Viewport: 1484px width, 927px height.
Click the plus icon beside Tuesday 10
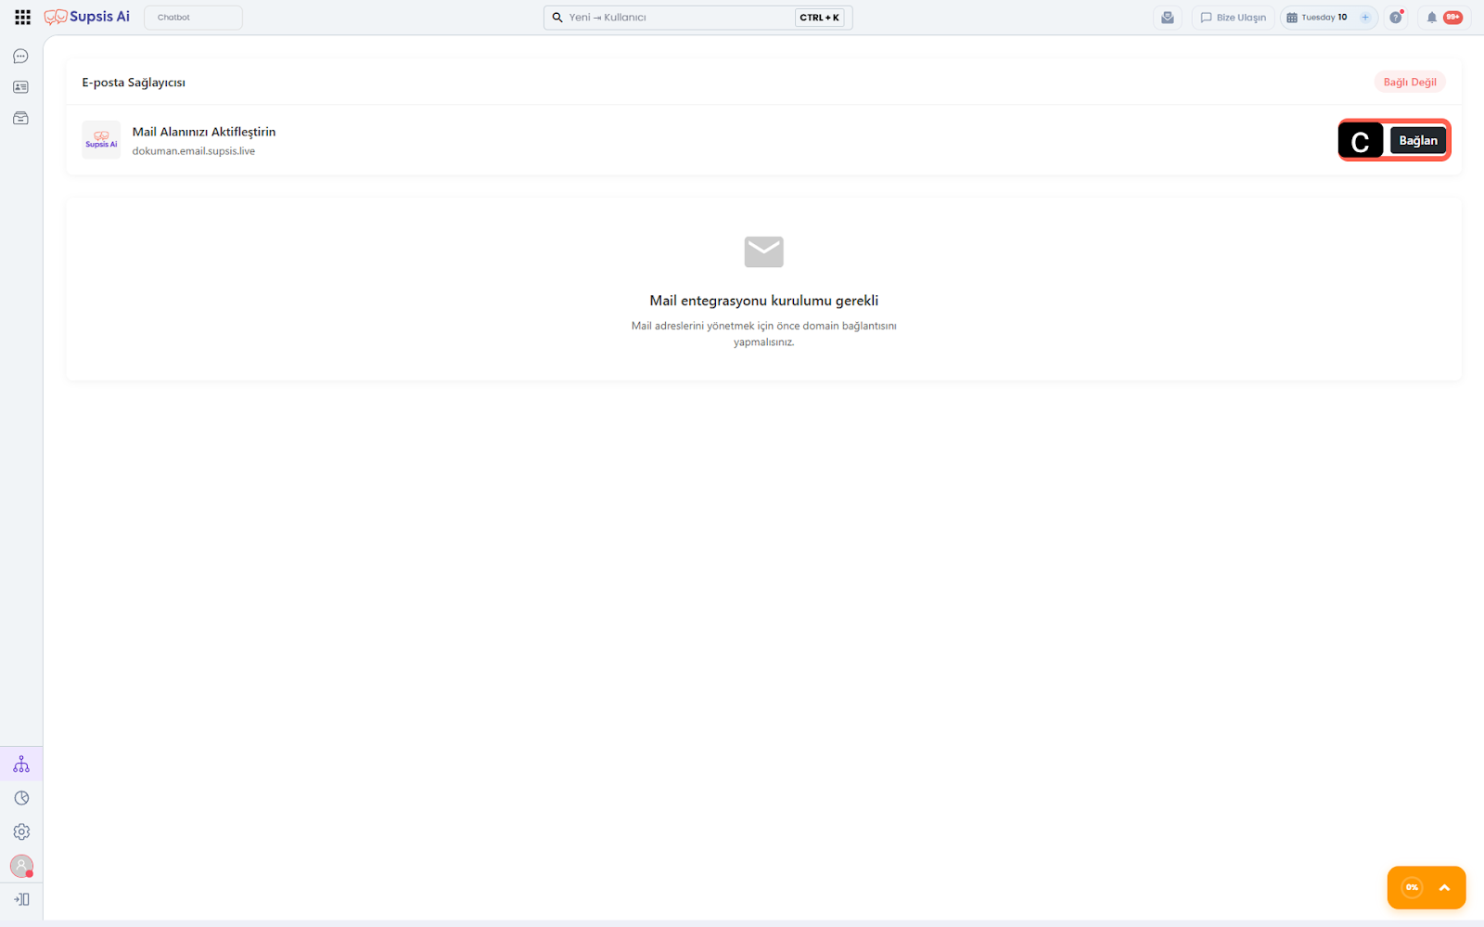click(1365, 18)
